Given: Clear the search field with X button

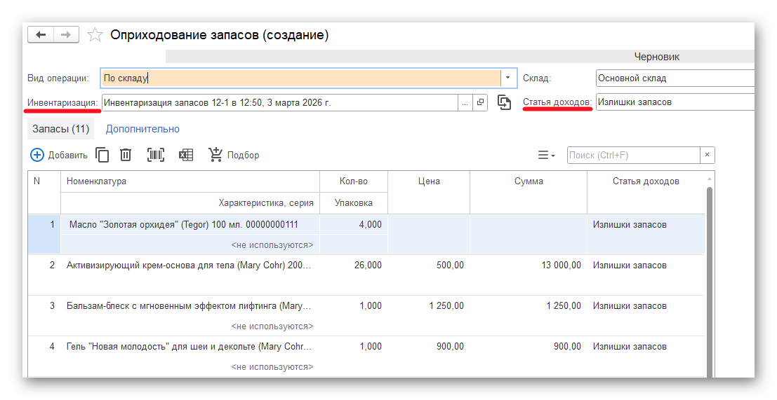Looking at the screenshot, I should (x=708, y=155).
